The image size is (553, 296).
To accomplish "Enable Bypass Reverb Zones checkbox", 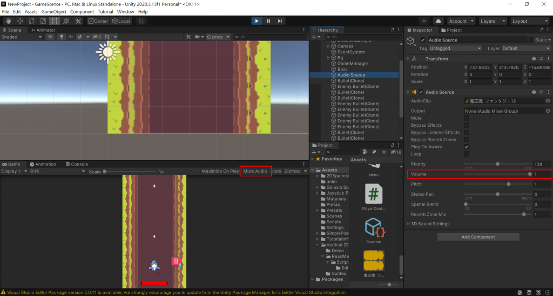I will (x=466, y=140).
